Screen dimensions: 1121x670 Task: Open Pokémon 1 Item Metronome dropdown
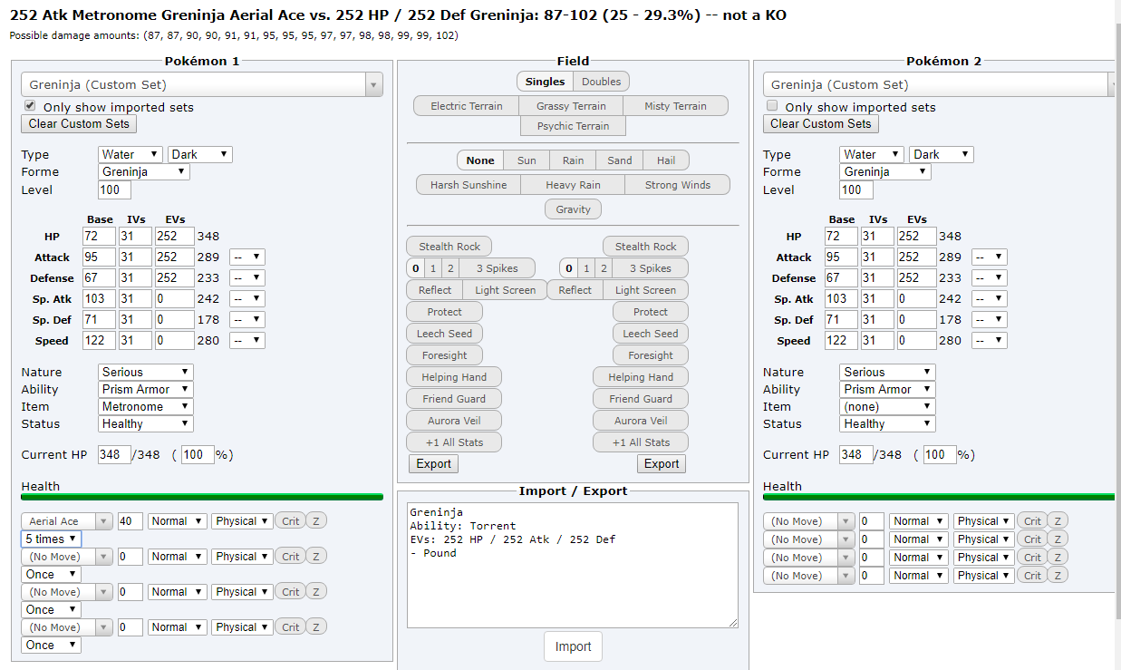point(146,406)
